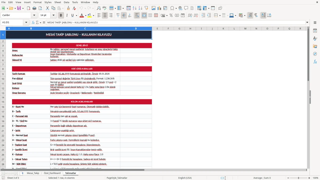Screen dimensions: 320x180
Task: Open Select Function sigma dropdown arrow
Action: coord(41,22)
